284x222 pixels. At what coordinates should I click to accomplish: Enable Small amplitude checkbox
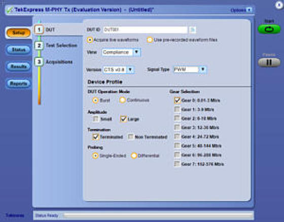96,119
